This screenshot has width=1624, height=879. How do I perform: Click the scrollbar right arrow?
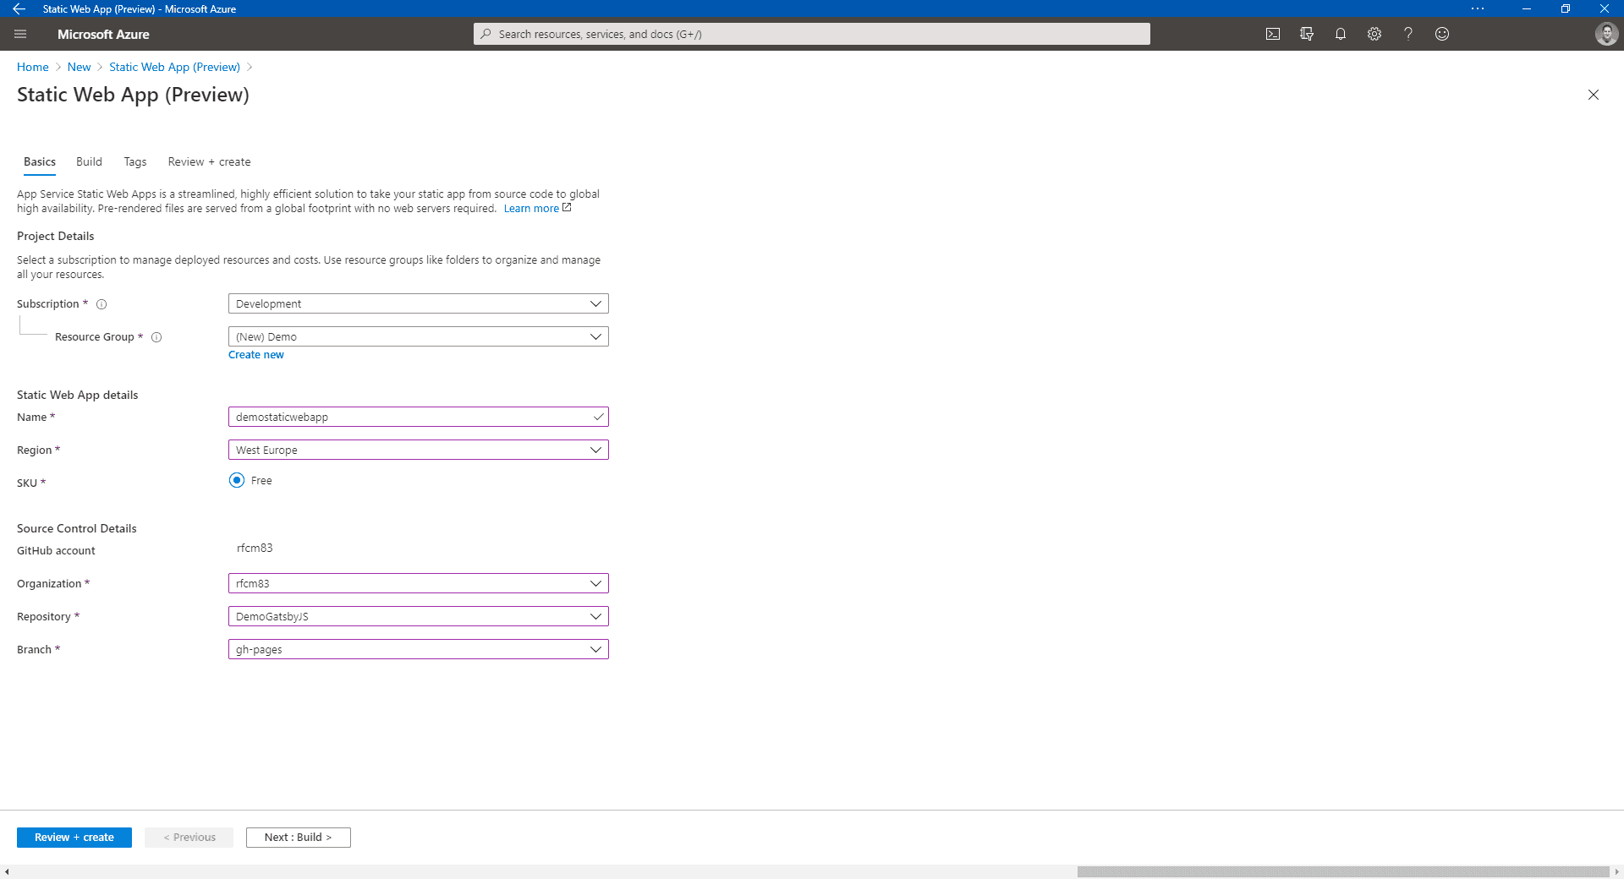(1616, 871)
